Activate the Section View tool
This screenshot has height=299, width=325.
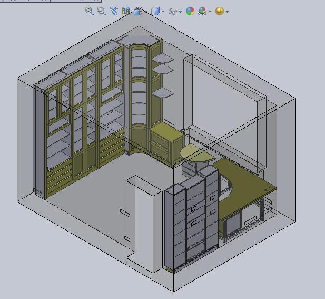click(125, 11)
